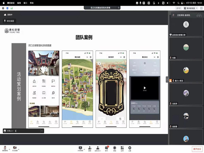The image size is (204, 153).
Task: Collapse the participant video sidebar arrow
Action: [x=167, y=80]
